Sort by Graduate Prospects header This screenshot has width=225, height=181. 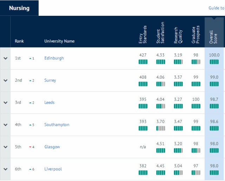pyautogui.click(x=195, y=34)
